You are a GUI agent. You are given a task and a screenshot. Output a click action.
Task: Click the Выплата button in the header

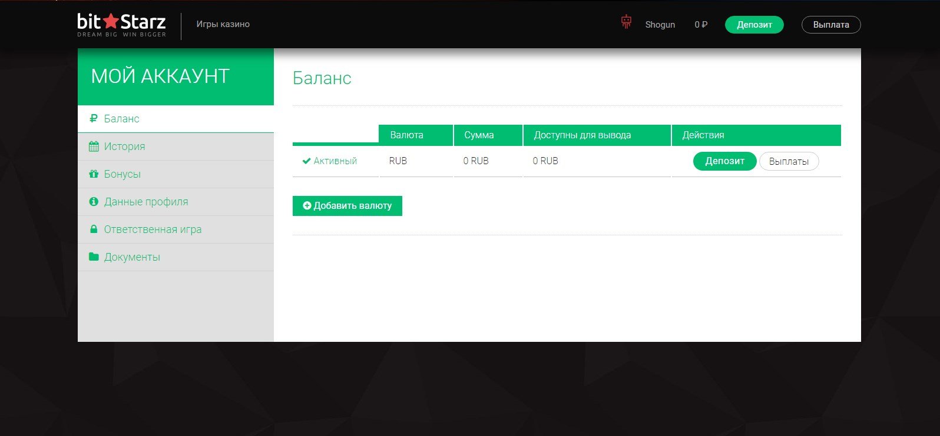pos(831,25)
